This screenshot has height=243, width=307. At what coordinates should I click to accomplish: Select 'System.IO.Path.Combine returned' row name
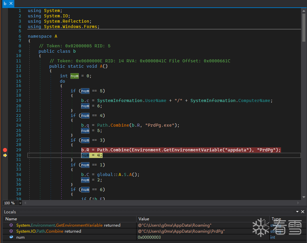tap(49, 231)
